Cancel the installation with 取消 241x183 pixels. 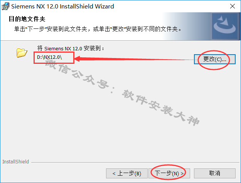[x=214, y=173]
